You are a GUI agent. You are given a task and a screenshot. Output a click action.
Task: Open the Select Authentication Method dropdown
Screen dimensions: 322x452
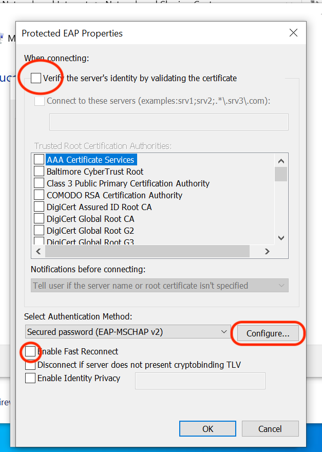coord(128,332)
